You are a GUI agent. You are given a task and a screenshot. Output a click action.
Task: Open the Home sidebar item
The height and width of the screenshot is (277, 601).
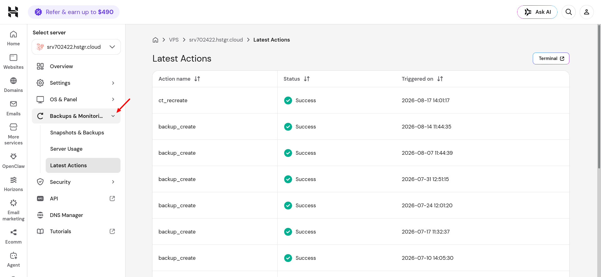13,38
